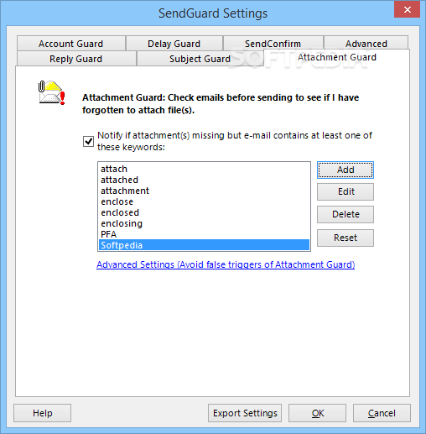The width and height of the screenshot is (426, 434).
Task: Close the SendGuard Settings window
Action: [x=408, y=9]
